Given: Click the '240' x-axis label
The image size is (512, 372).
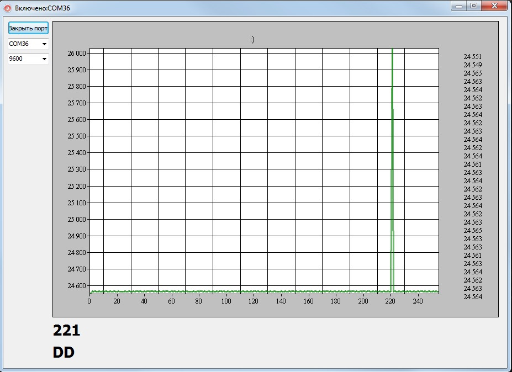Looking at the screenshot, I should [418, 301].
